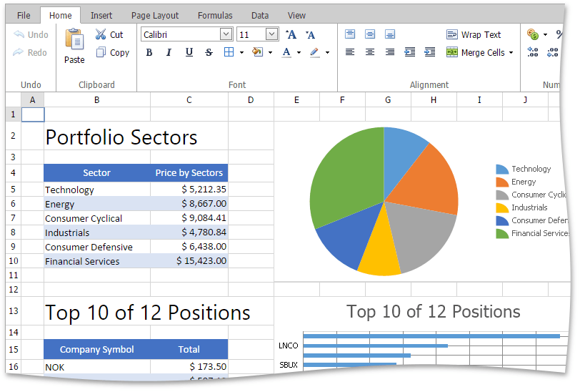Viewport: 580px width, 392px height.
Task: Select the $ 8,667.00 cell
Action: tap(189, 204)
